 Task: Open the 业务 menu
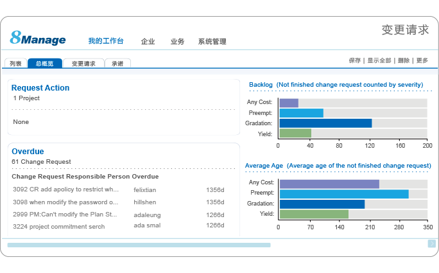click(x=177, y=42)
